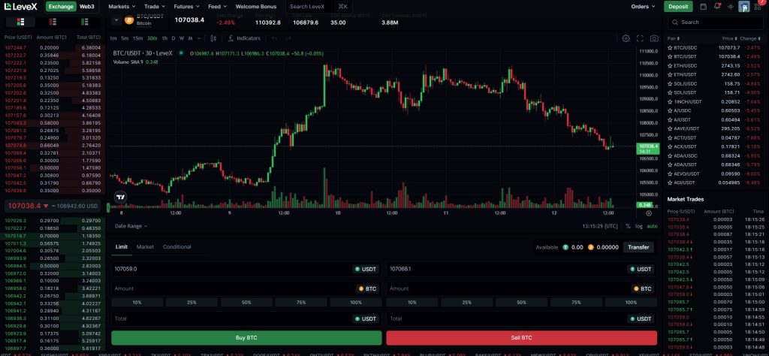Switch to the Exchange mode

click(61, 6)
